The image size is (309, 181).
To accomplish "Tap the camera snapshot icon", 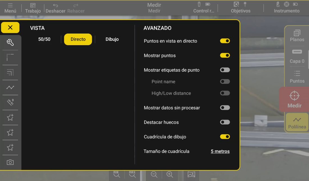I will [x=10, y=162].
